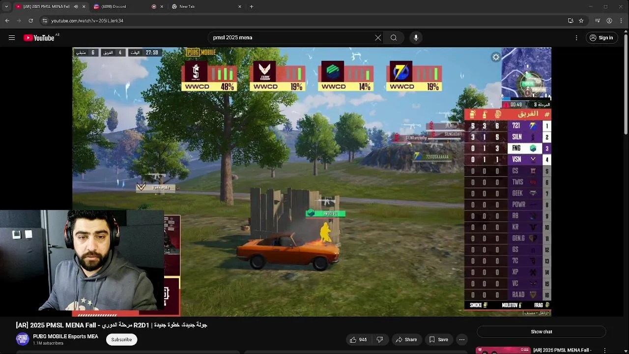The width and height of the screenshot is (629, 354).
Task: Open more actions below the video
Action: click(x=461, y=340)
